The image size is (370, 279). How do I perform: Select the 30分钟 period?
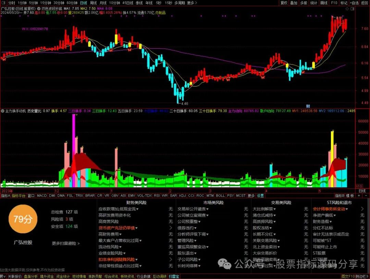pos(59,3)
